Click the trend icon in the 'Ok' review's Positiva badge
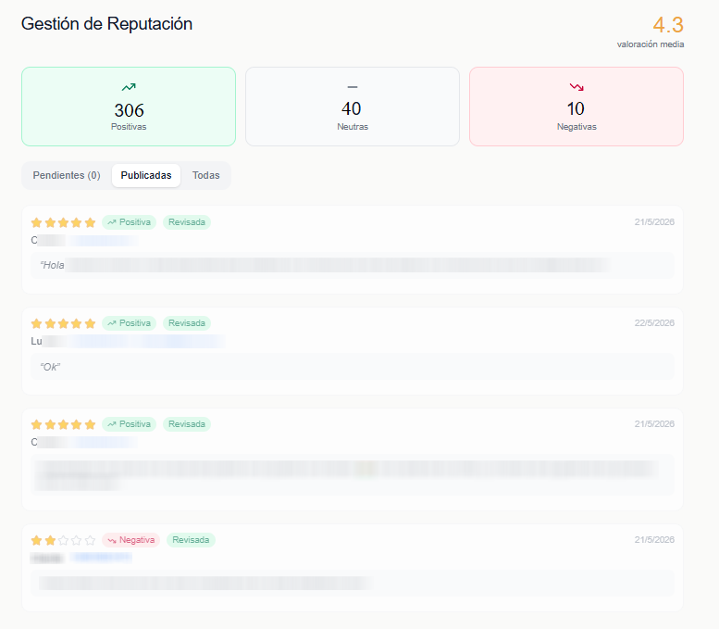The width and height of the screenshot is (719, 629). click(112, 323)
